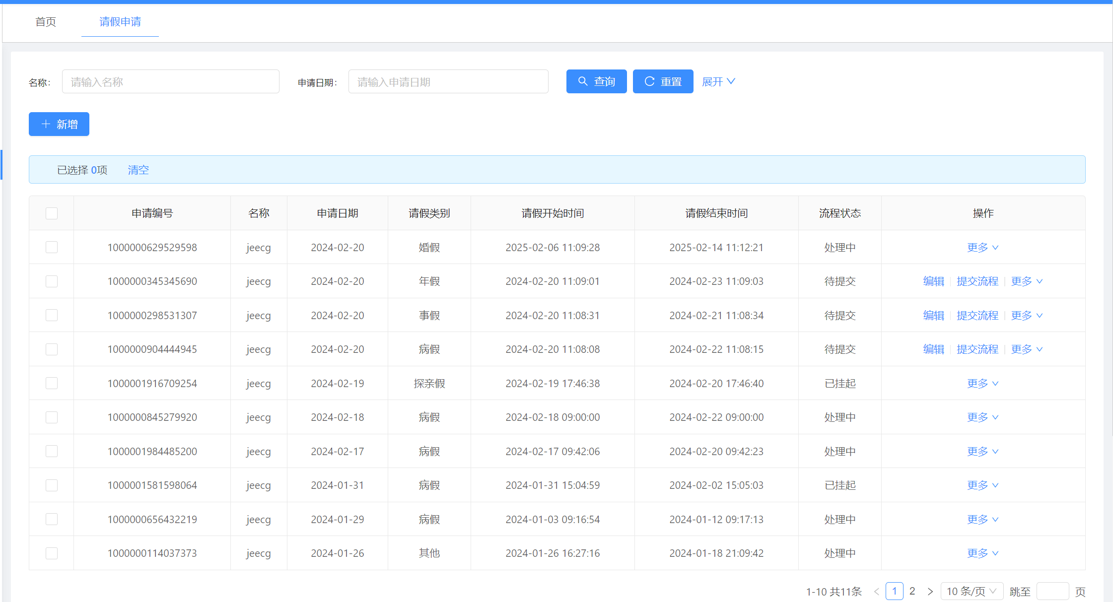Screen dimensions: 1113x602
Task: Select pagination page 1
Action: [895, 591]
